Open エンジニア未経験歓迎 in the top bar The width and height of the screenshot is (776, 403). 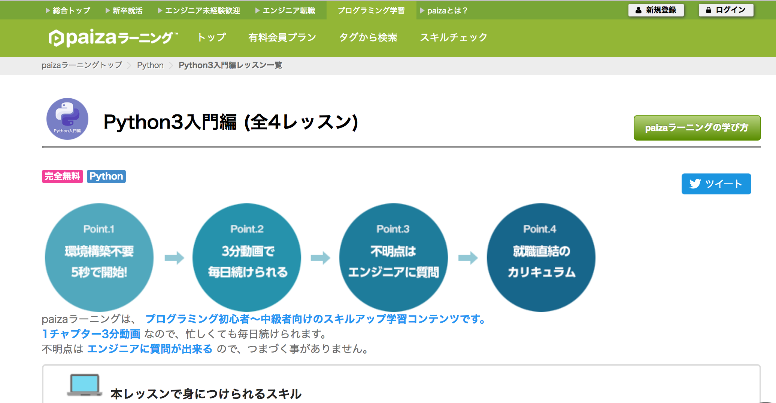tap(199, 10)
